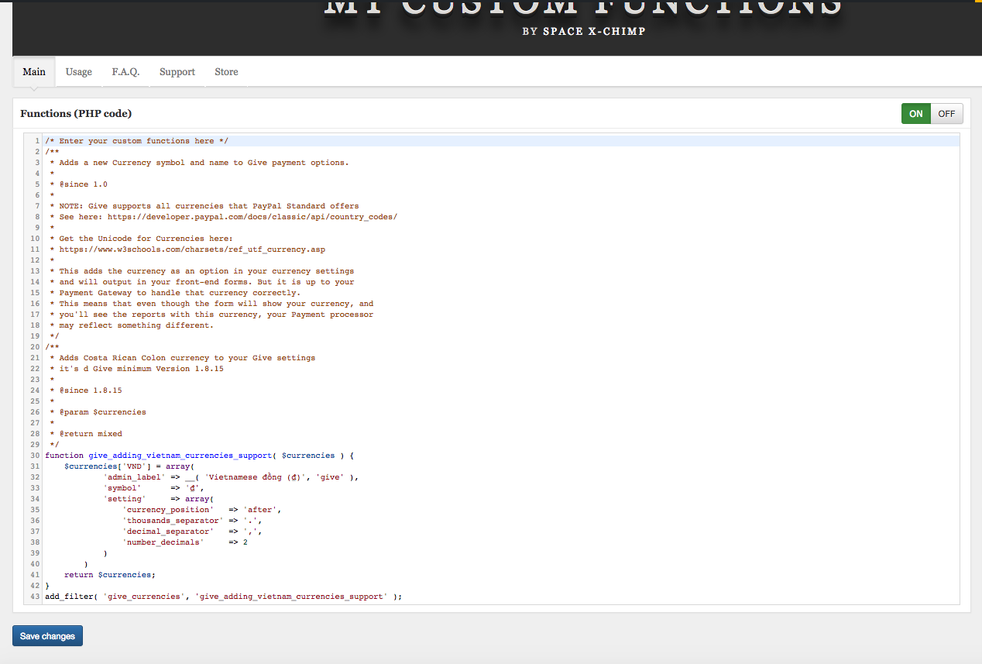
Task: Turn custom functions ON
Action: click(x=916, y=114)
